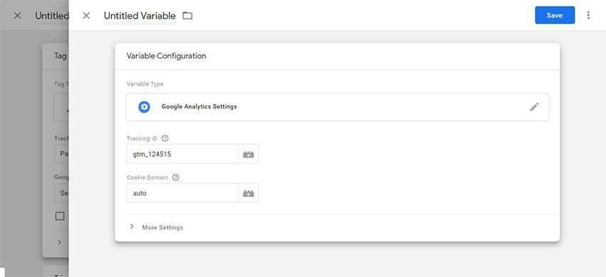Close the background Untitled tag panel
606x277 pixels.
[x=17, y=16]
